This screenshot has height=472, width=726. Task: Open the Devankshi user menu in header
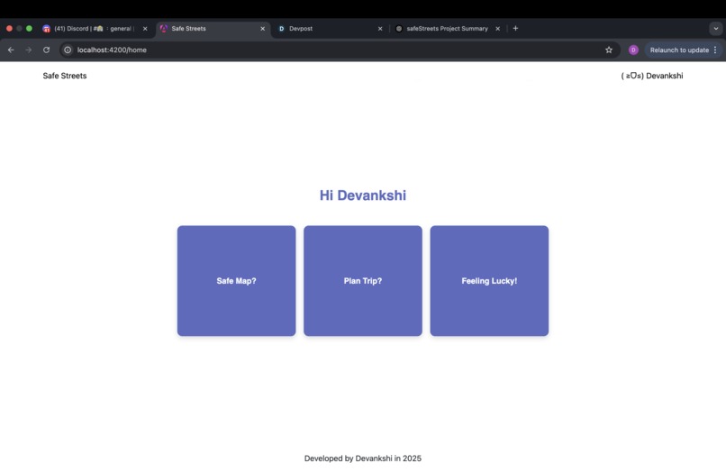[652, 76]
